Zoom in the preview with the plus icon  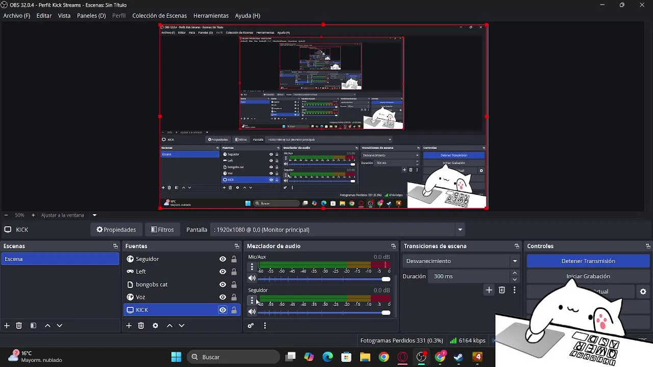click(33, 215)
